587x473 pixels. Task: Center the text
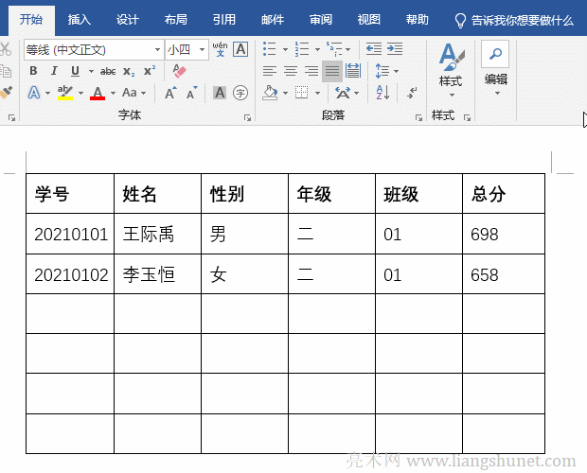click(291, 71)
